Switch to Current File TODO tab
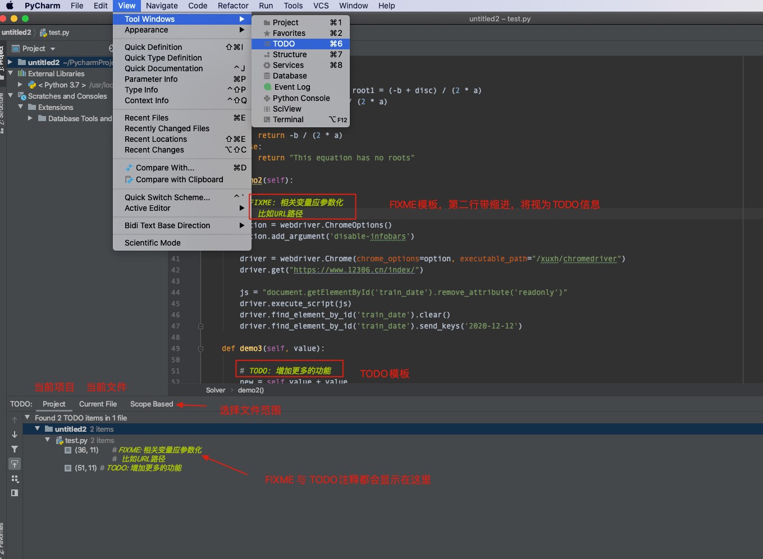Viewport: 763px width, 559px height. (98, 404)
